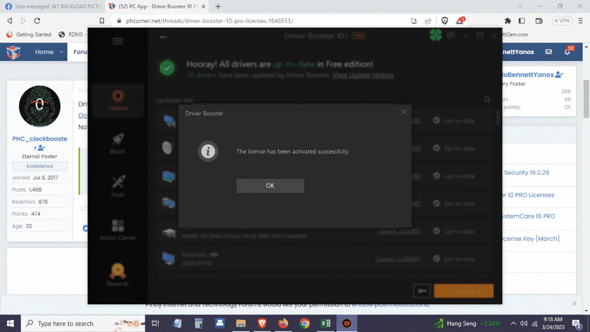The width and height of the screenshot is (590, 332).
Task: Click the bookmark icon beside the address bar
Action: pyautogui.click(x=102, y=21)
